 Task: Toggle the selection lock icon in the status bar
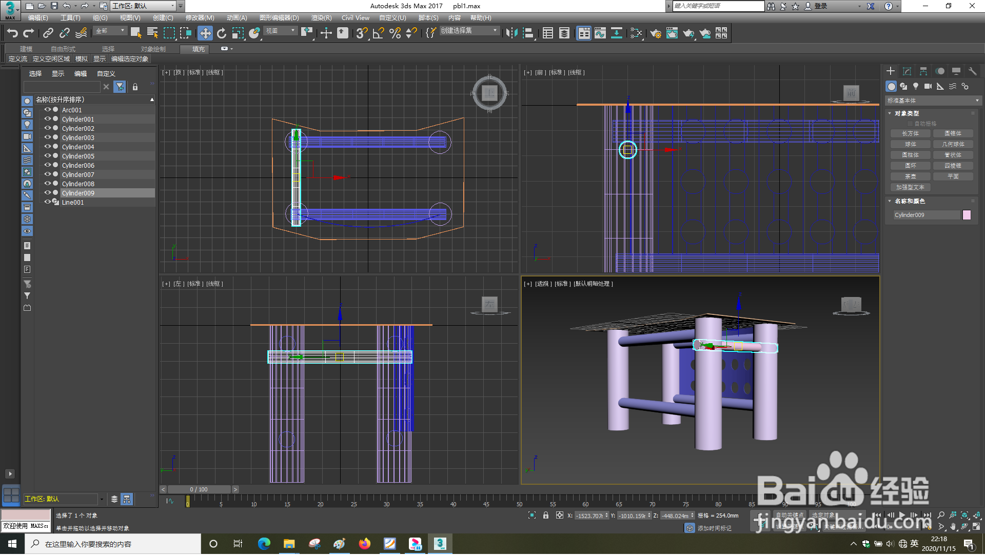546,516
